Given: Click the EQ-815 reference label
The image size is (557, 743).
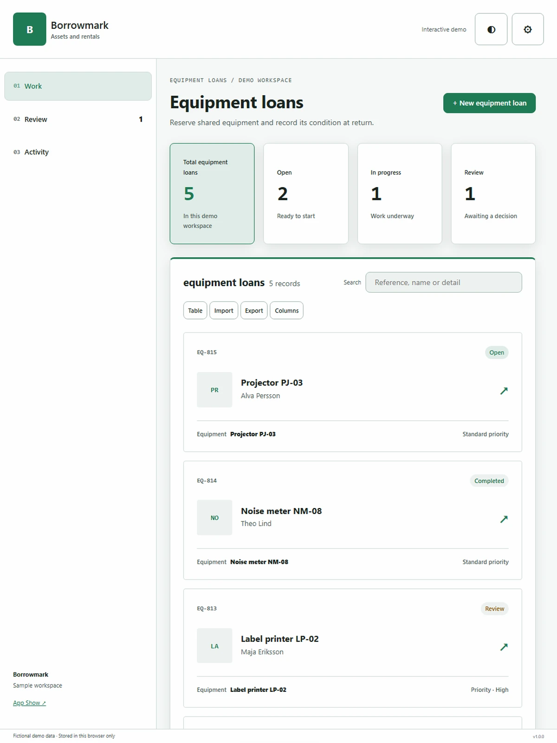Looking at the screenshot, I should (207, 352).
